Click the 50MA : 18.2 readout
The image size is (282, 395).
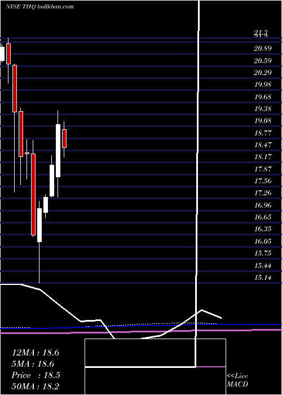[36, 386]
